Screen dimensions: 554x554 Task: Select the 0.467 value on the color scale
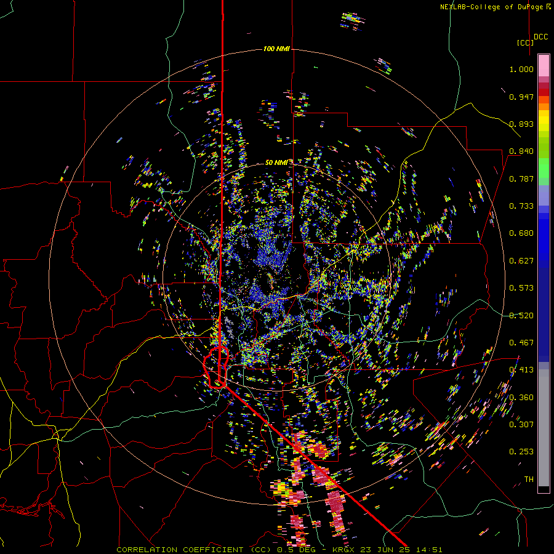[521, 343]
